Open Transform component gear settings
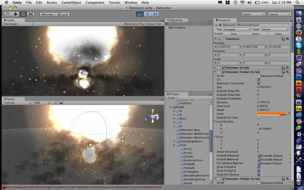This screenshot has height=190, width=304. coord(288,39)
